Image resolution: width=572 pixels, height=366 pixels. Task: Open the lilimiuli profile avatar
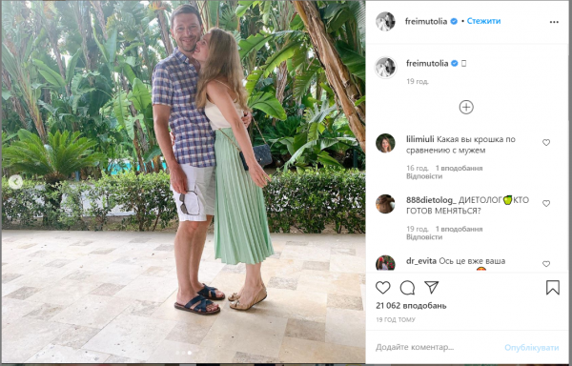pos(385,143)
